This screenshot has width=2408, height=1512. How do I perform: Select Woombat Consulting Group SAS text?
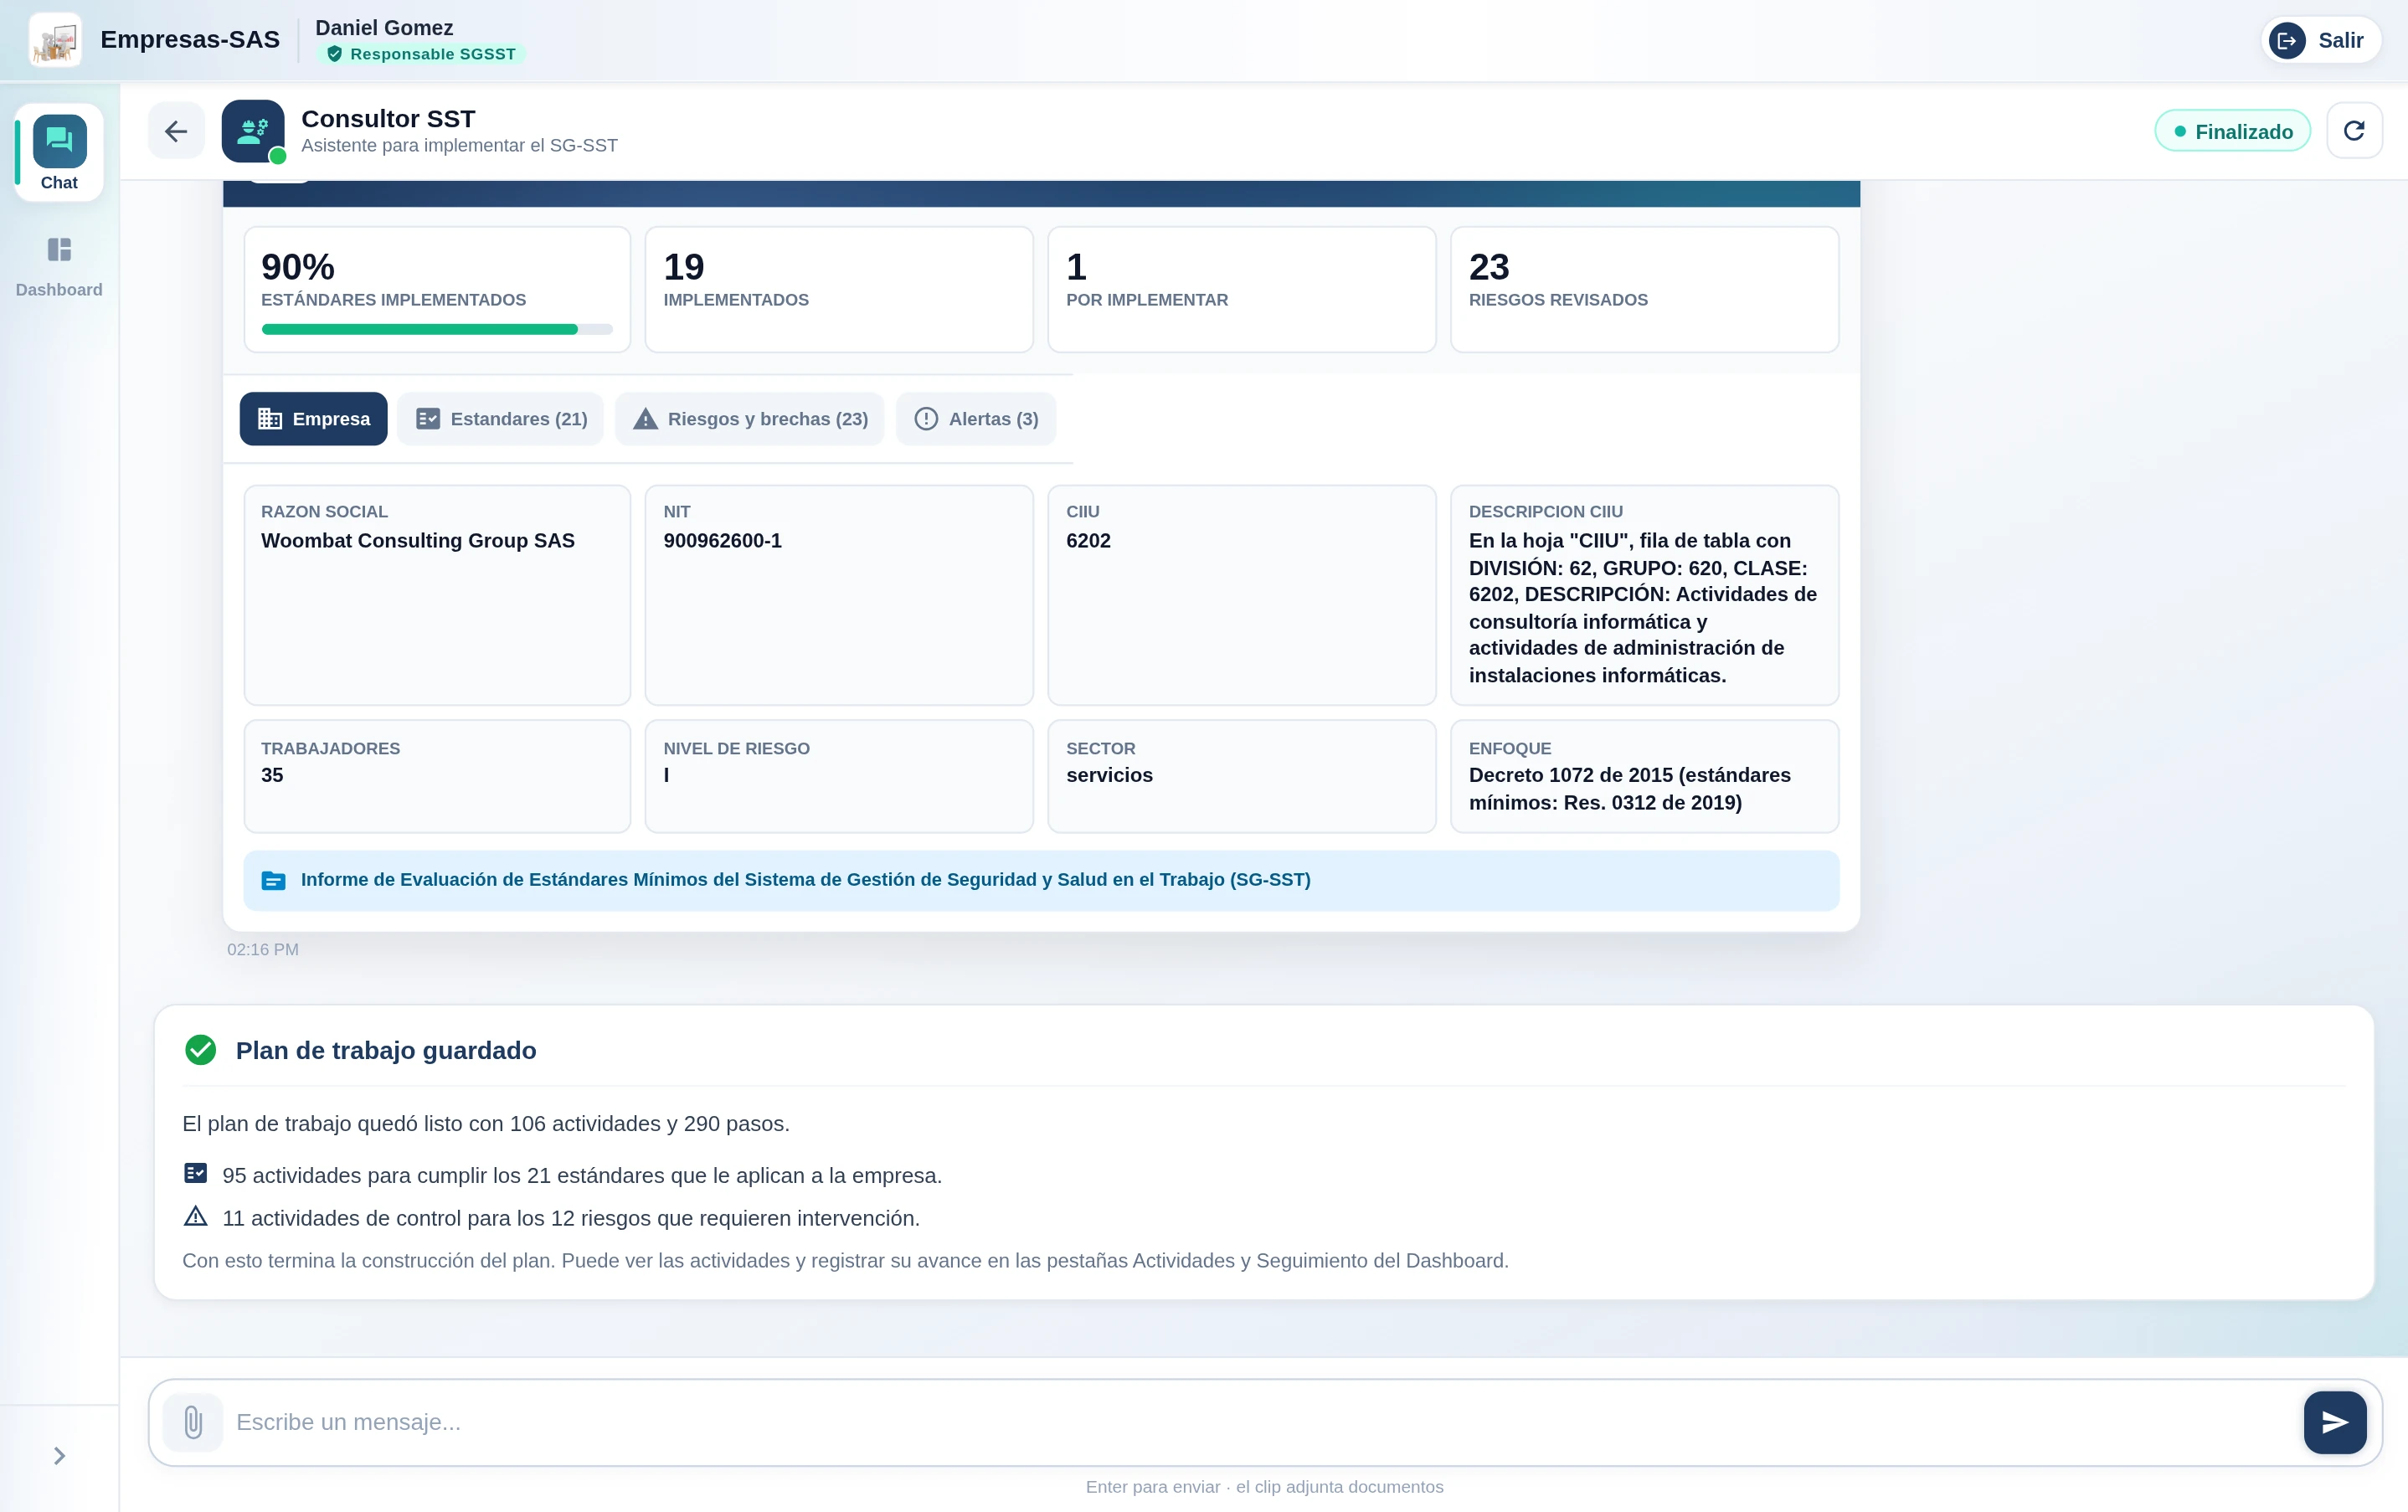[418, 541]
